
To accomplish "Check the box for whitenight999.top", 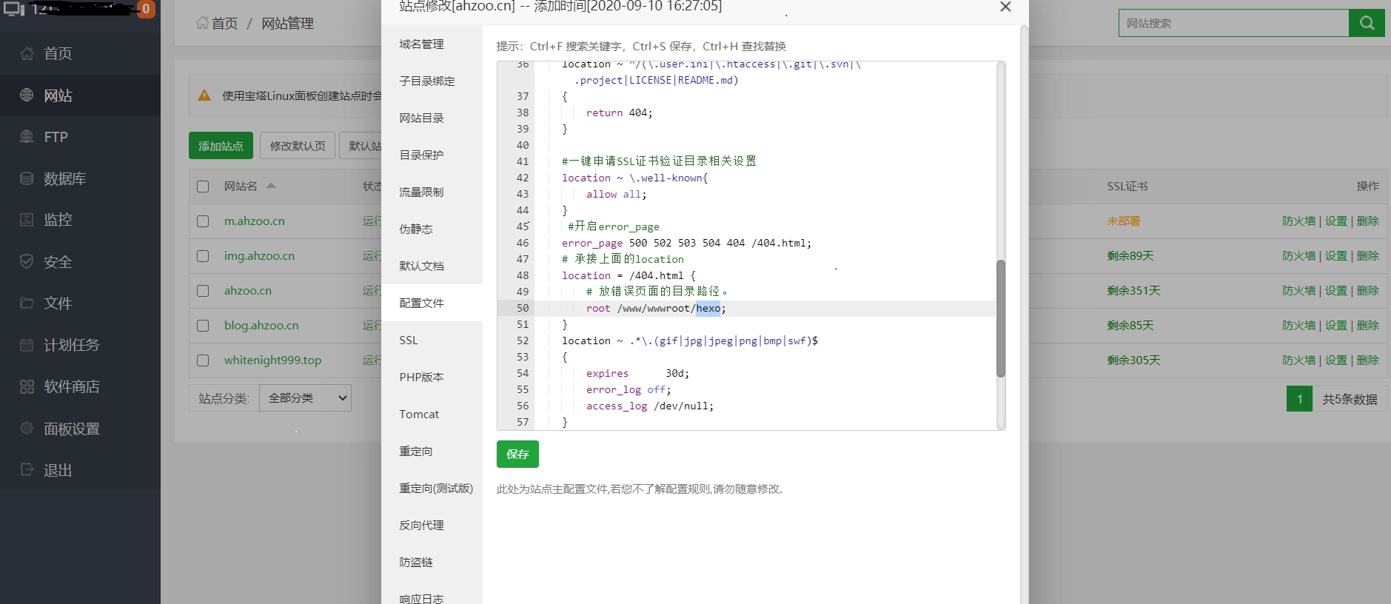I will pos(203,360).
